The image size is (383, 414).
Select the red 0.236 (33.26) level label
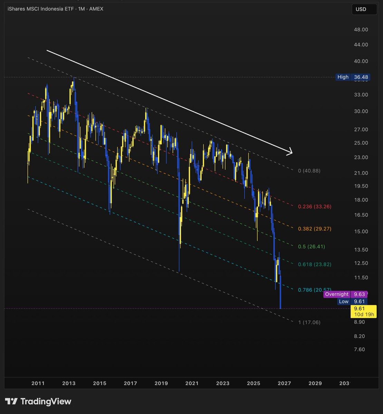tap(315, 207)
